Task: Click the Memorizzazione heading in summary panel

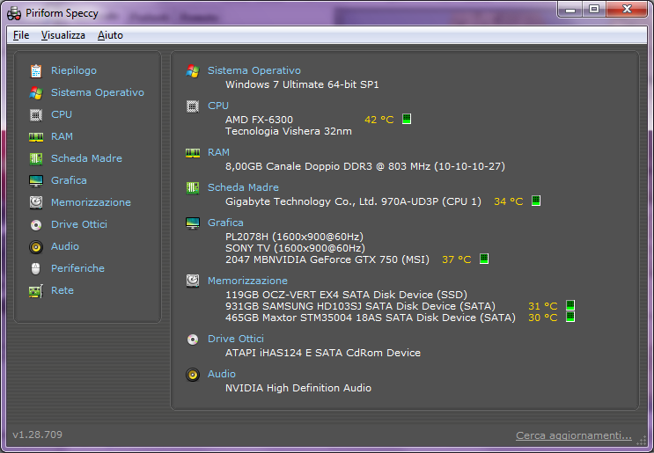Action: (x=247, y=281)
